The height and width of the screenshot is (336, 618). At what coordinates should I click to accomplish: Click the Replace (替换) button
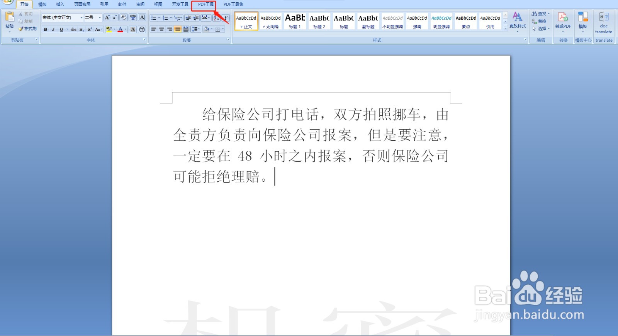point(539,21)
